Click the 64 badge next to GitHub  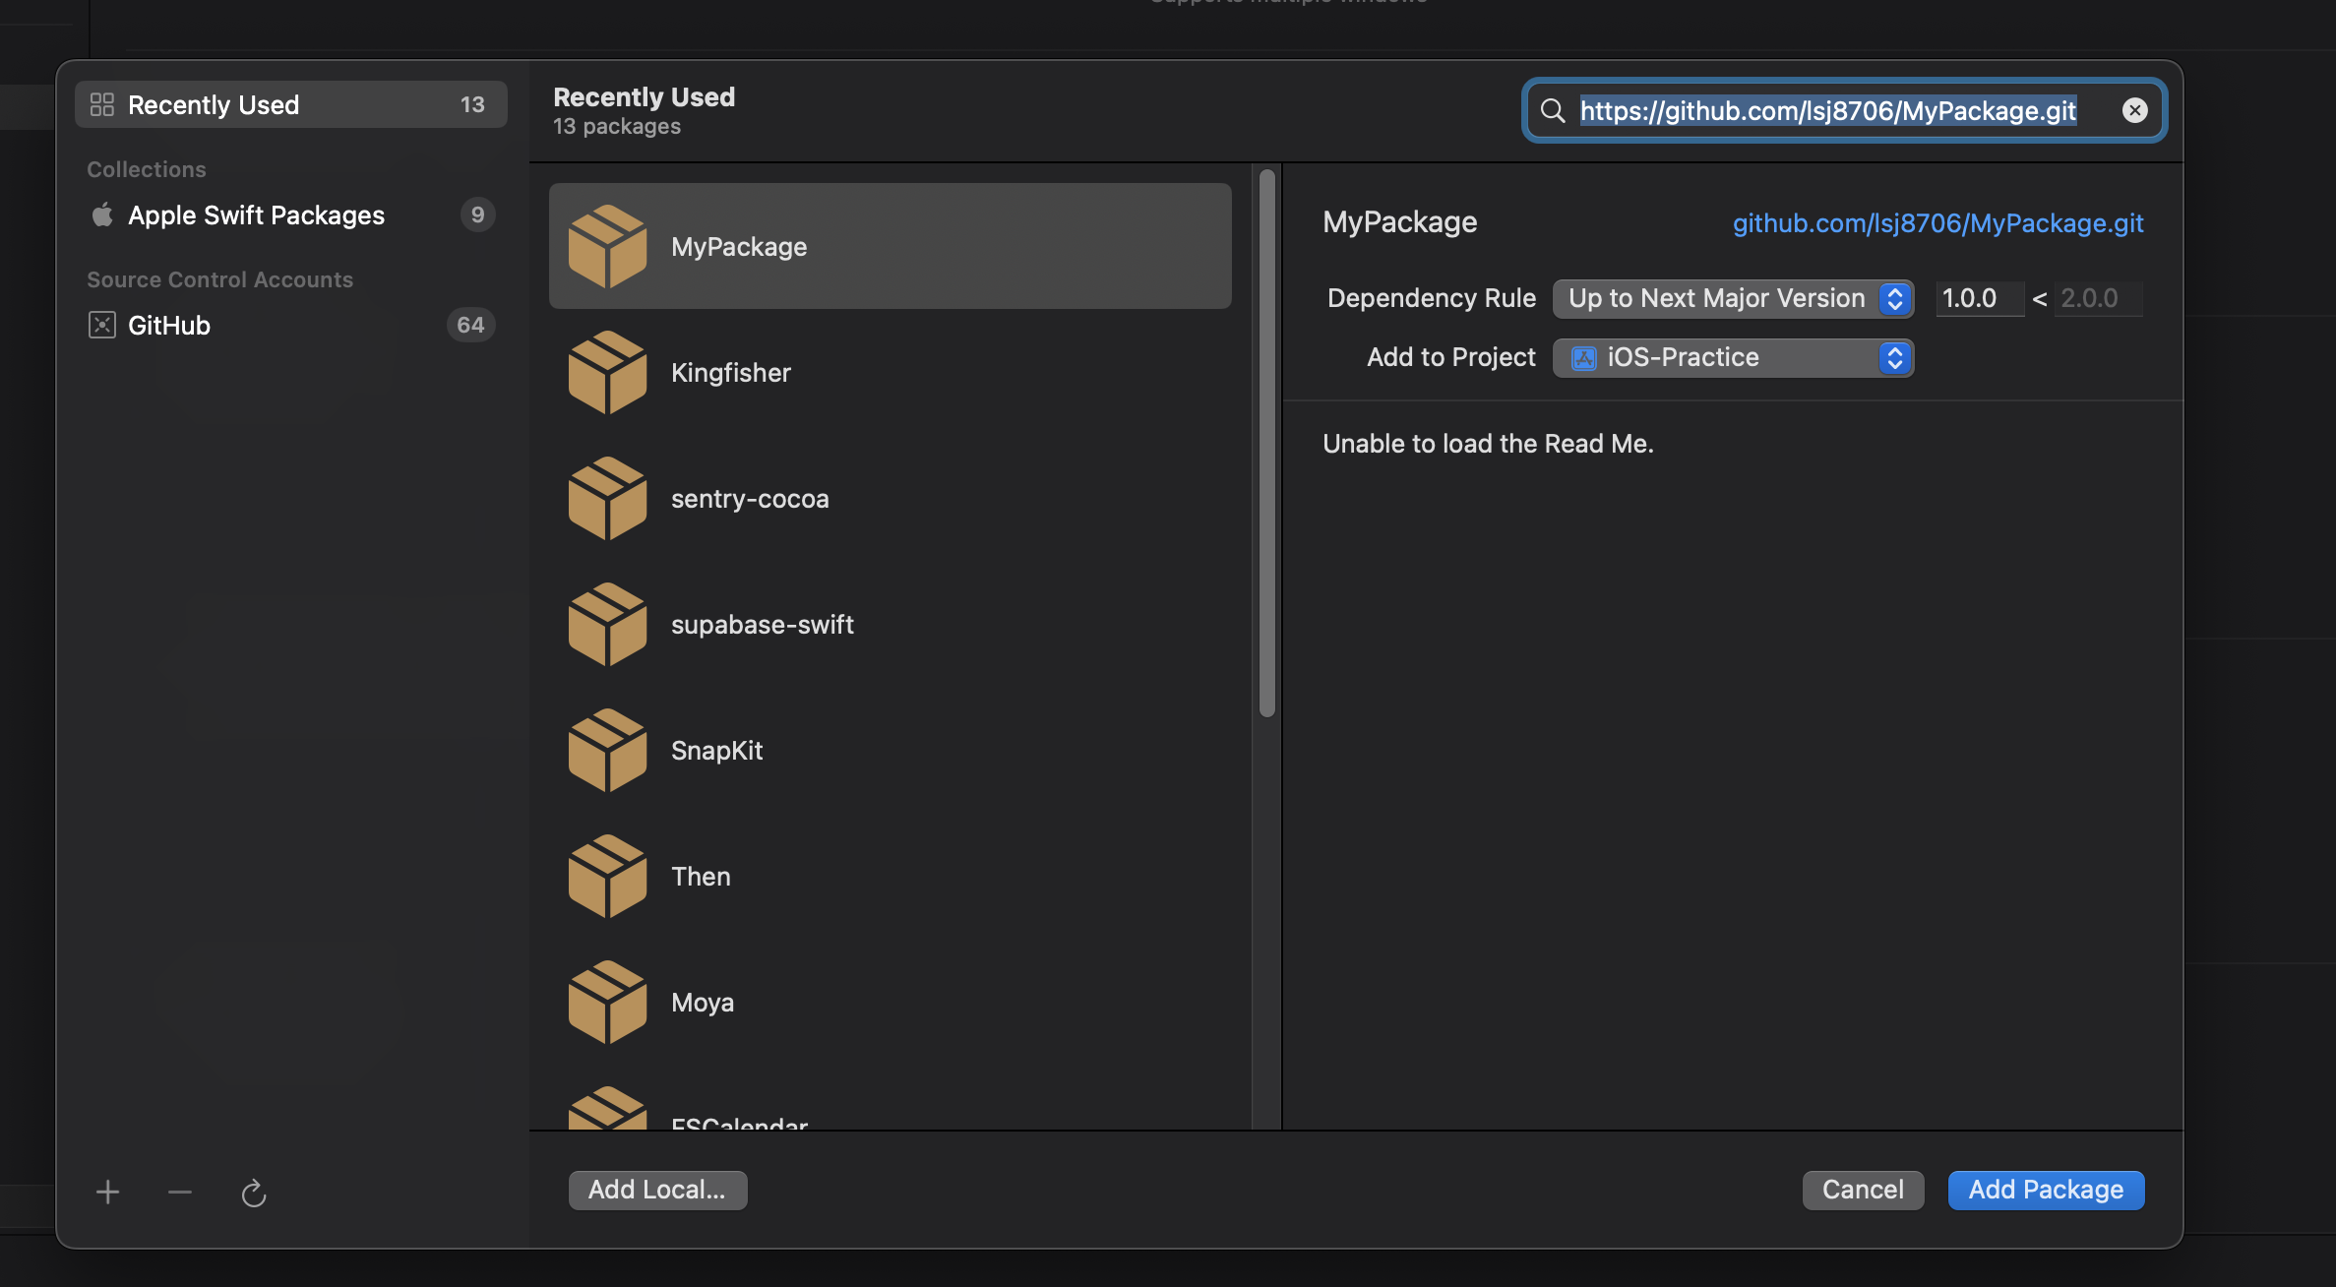coord(470,325)
